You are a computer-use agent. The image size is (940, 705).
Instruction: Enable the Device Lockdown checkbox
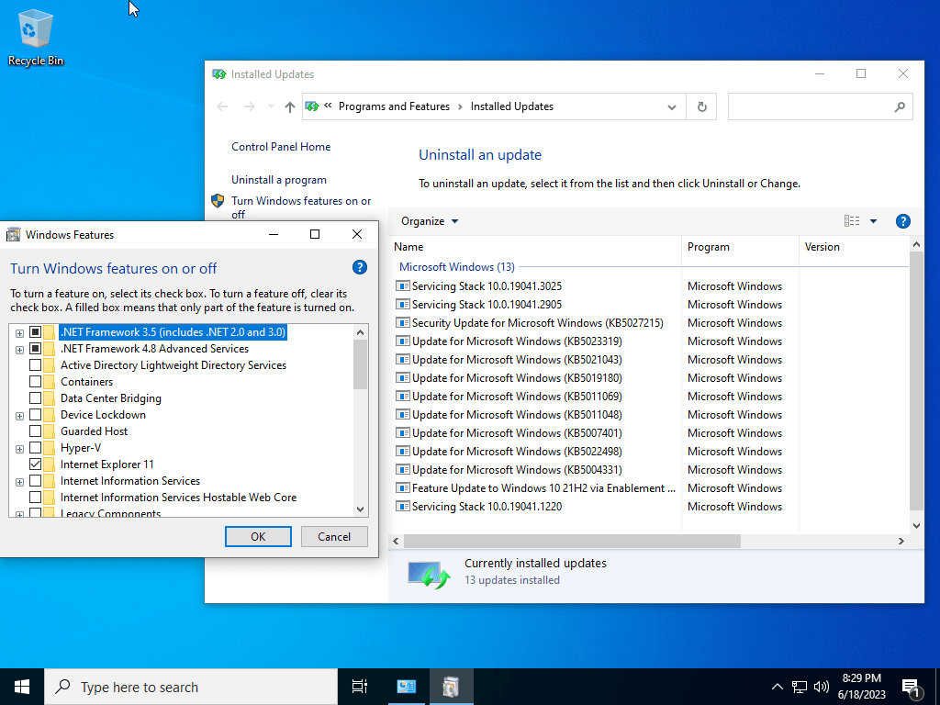click(36, 415)
